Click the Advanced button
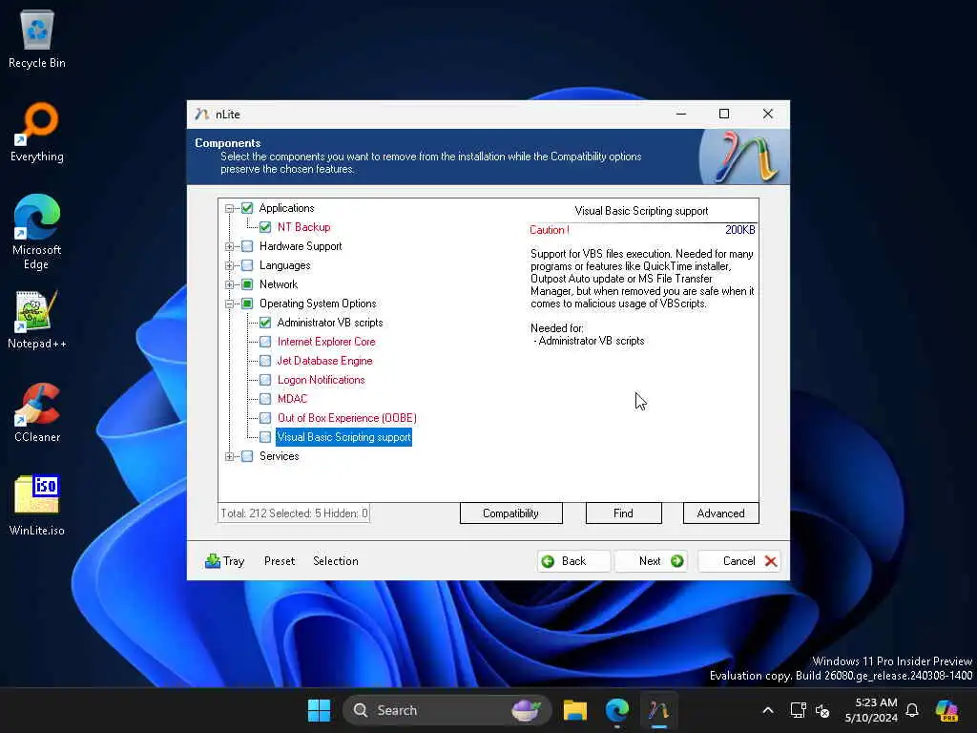The height and width of the screenshot is (733, 977). (x=721, y=513)
